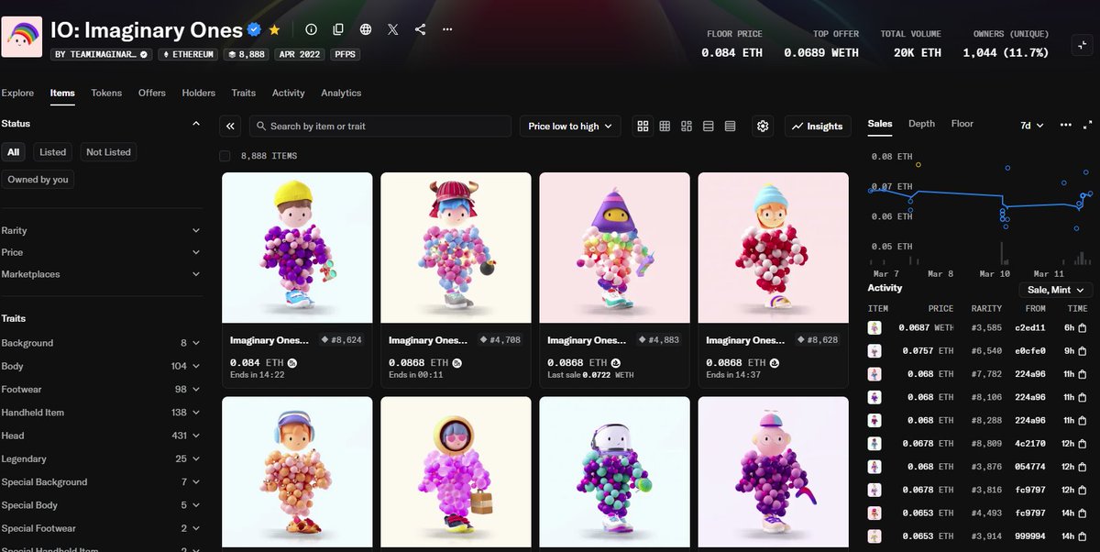
Task: Select the dense table view icon
Action: point(731,127)
